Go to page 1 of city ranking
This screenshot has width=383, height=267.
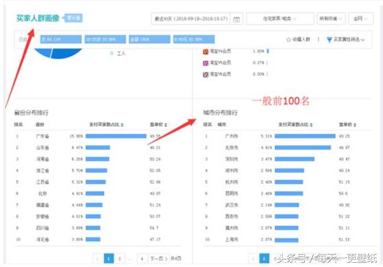tap(264, 259)
